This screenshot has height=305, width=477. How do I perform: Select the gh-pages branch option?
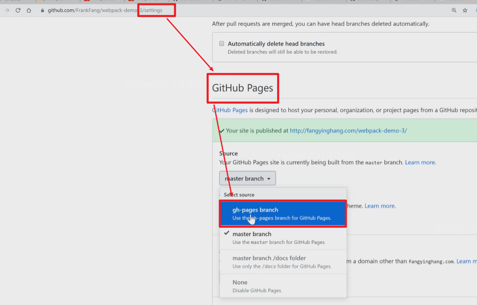[x=283, y=214]
